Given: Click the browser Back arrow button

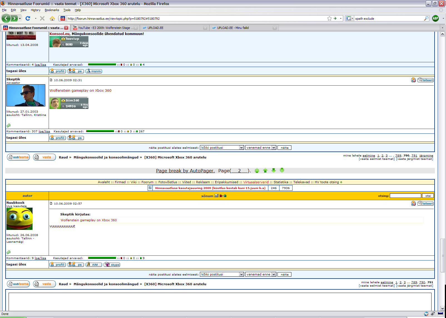Looking at the screenshot, I should [6, 18].
